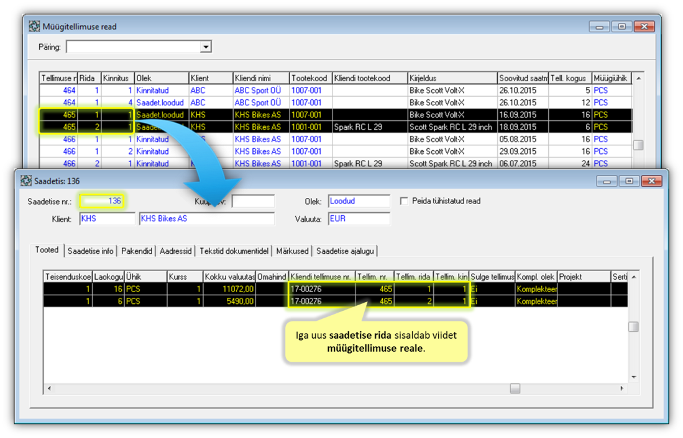This screenshot has width=683, height=438.
Task: Click the Tootekood column header
Action: 311,78
